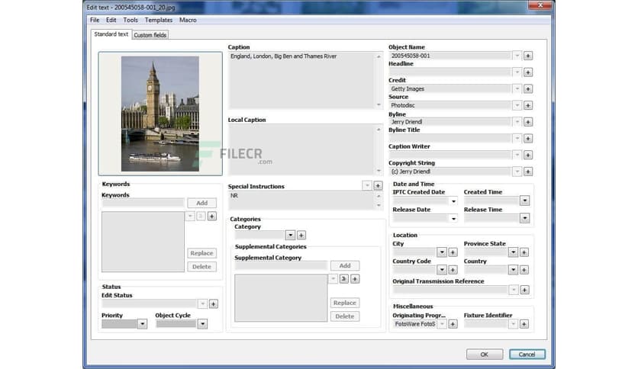This screenshot has width=638, height=369.
Task: Click the Supplemental Category Delete button
Action: point(345,316)
